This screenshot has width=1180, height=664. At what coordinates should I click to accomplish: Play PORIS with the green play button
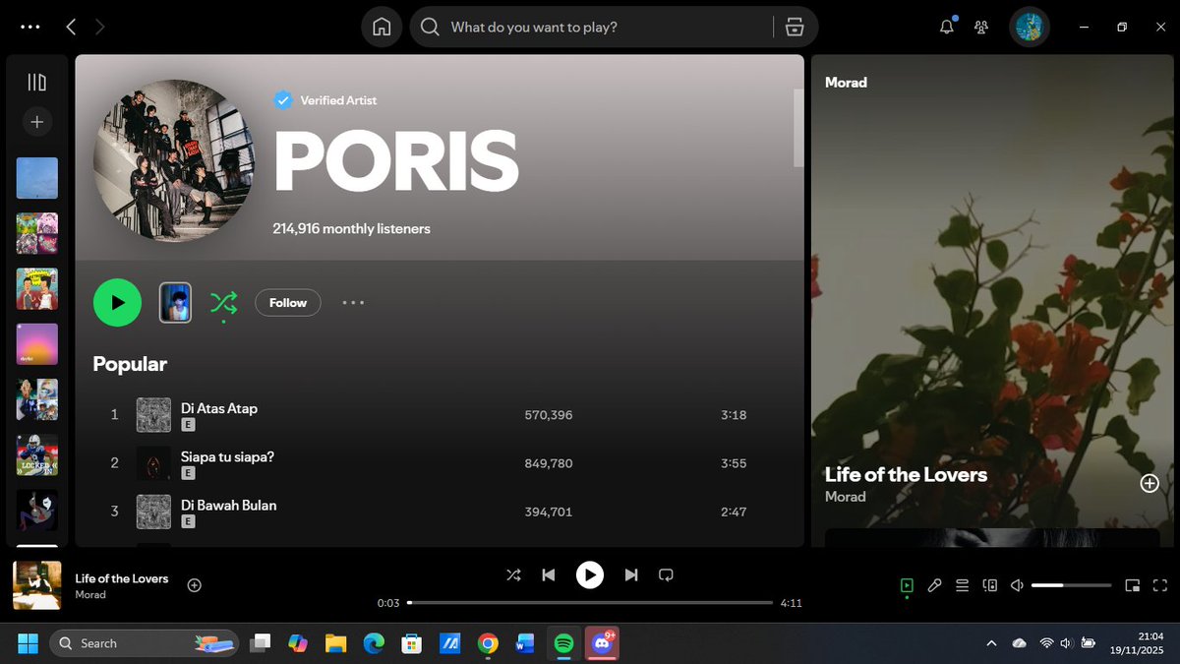point(117,302)
